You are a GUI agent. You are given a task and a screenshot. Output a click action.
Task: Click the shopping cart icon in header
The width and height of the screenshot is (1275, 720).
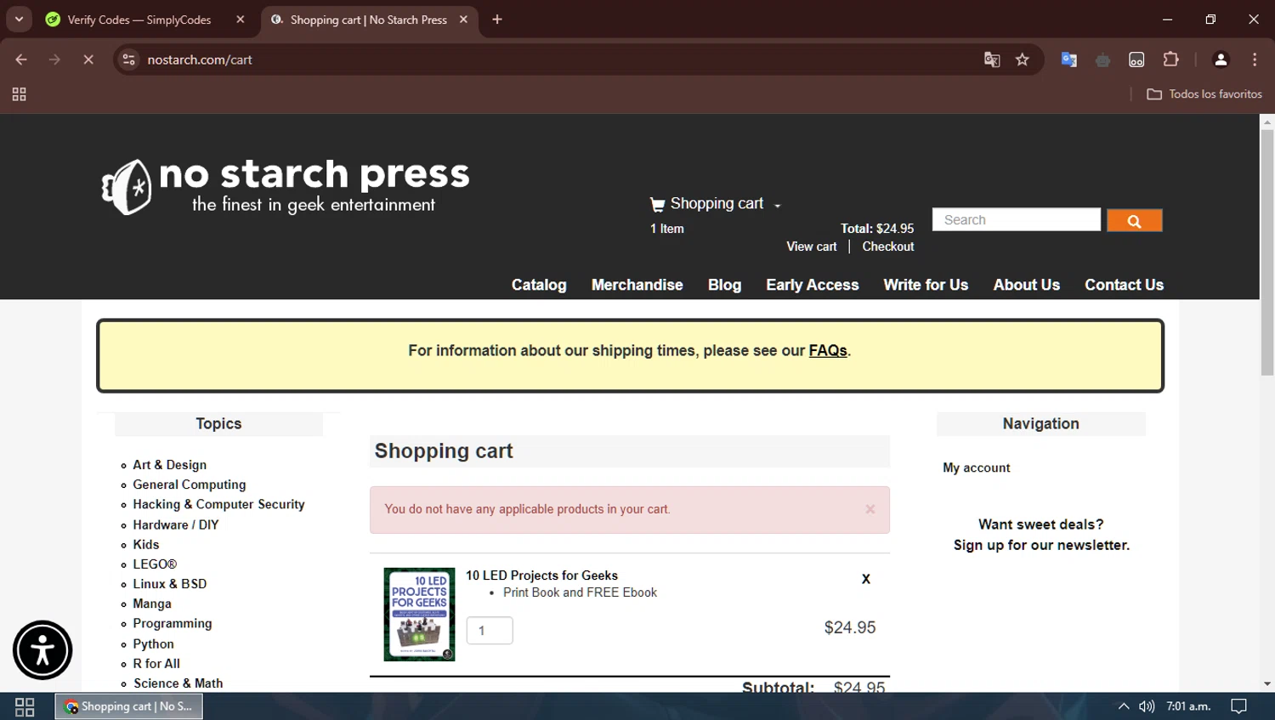657,204
